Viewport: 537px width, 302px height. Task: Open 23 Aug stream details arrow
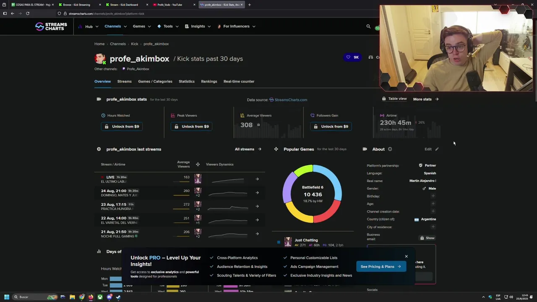tap(257, 206)
